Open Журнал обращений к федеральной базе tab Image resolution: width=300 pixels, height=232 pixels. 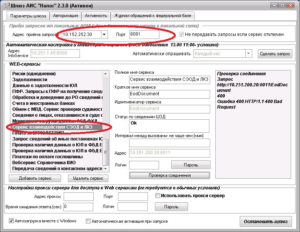[x=153, y=16]
